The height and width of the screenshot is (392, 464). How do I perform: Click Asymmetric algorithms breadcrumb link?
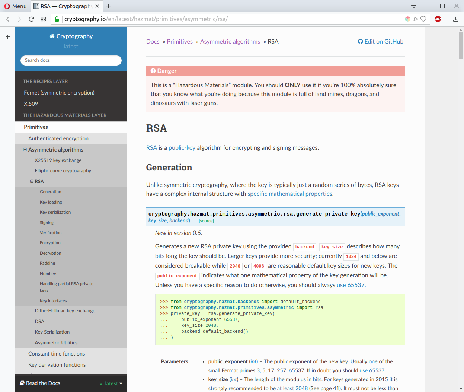[230, 42]
